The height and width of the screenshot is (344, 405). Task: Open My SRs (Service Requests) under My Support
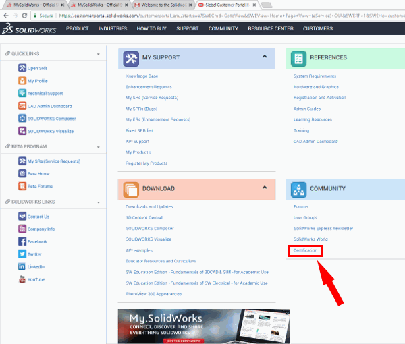(x=152, y=98)
